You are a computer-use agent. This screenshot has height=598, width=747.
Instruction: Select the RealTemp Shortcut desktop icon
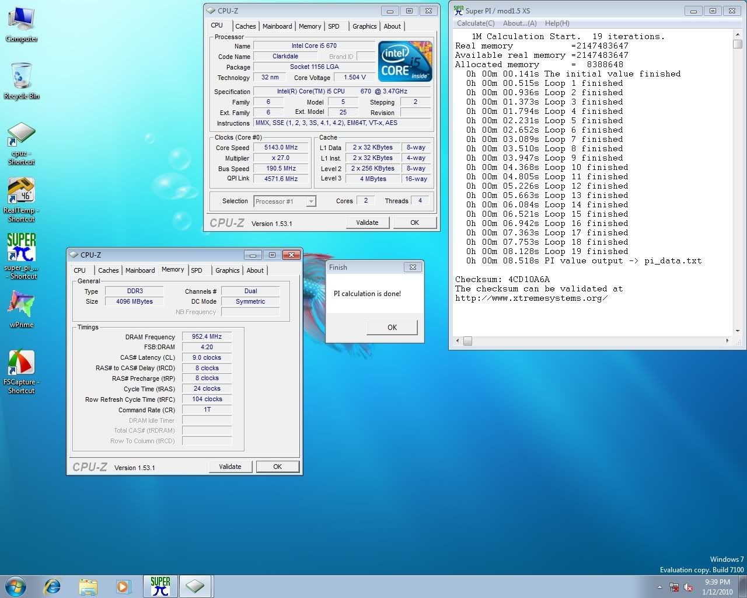(x=22, y=200)
